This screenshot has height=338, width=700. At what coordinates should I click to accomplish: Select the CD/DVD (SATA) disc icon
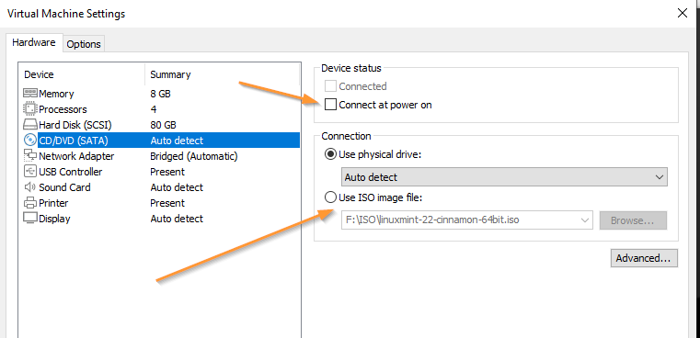click(30, 141)
